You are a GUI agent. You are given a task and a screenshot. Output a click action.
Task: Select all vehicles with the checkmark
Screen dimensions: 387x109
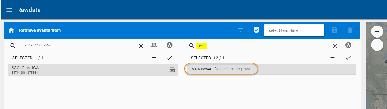170,58
